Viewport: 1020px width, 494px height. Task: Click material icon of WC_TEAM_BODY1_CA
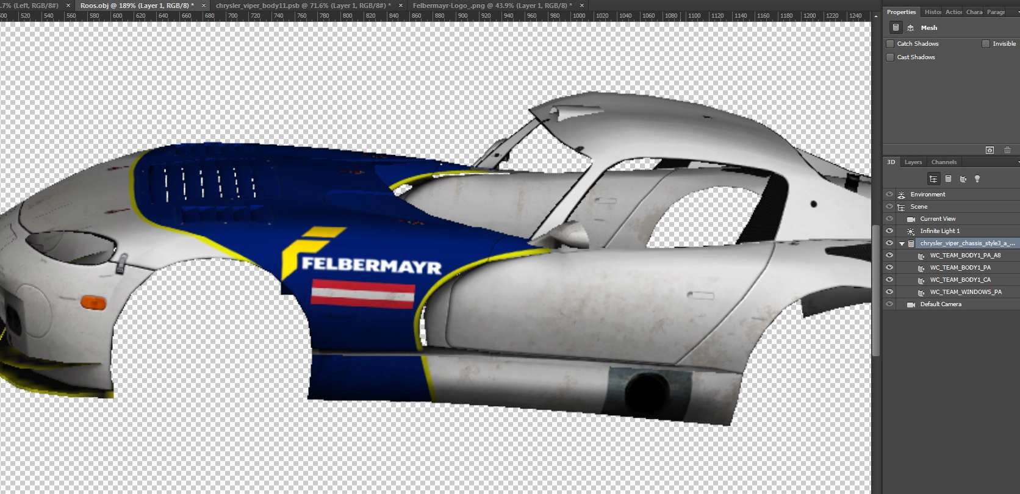921,280
